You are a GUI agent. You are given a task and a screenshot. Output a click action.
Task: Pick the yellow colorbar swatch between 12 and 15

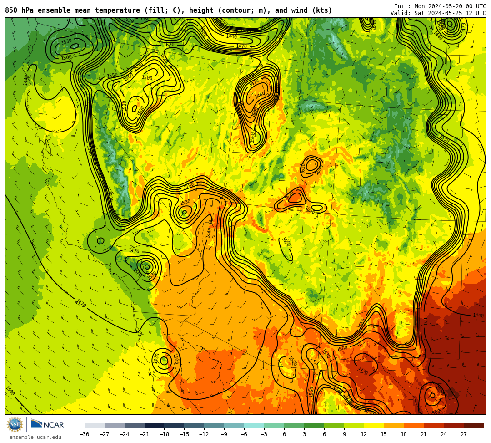pos(374,425)
